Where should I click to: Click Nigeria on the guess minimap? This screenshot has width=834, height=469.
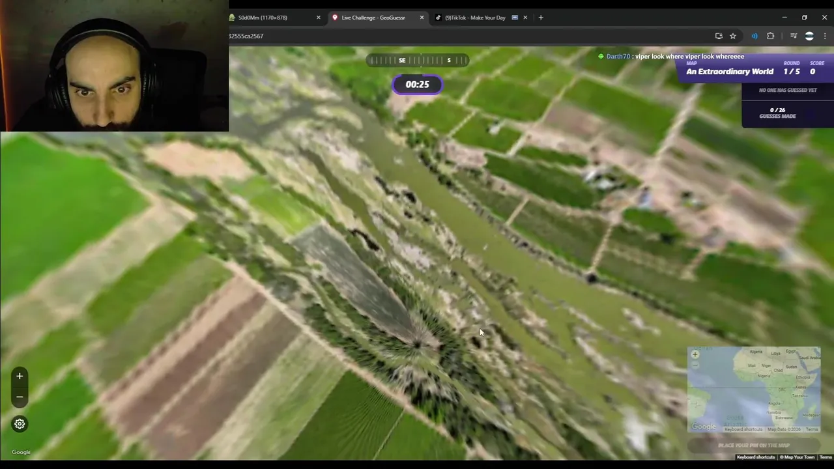[764, 376]
